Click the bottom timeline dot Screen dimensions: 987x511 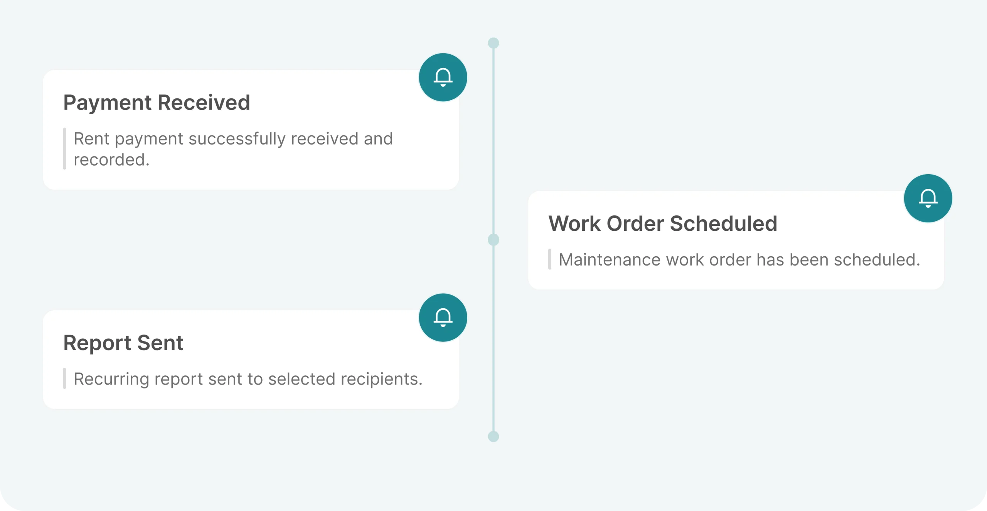(x=493, y=436)
